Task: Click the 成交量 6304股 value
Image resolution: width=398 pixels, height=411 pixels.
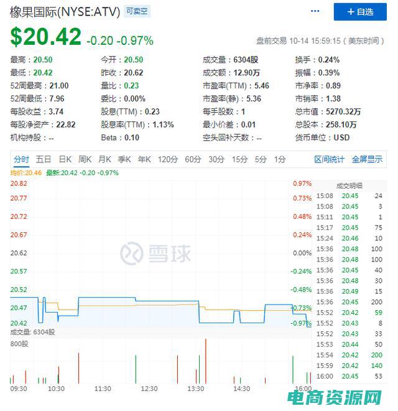Action: [x=246, y=60]
